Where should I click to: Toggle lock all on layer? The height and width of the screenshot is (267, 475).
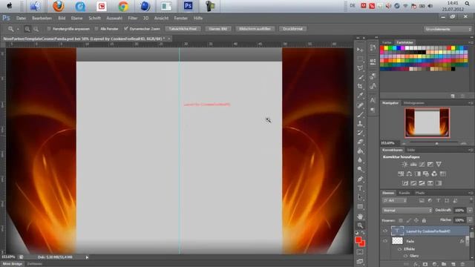[x=424, y=220]
